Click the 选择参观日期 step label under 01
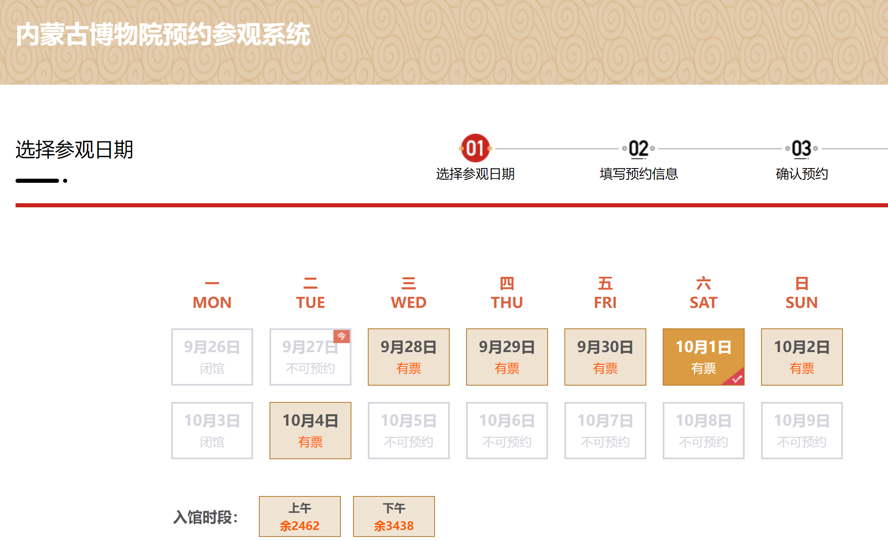The width and height of the screenshot is (888, 541). click(x=475, y=174)
